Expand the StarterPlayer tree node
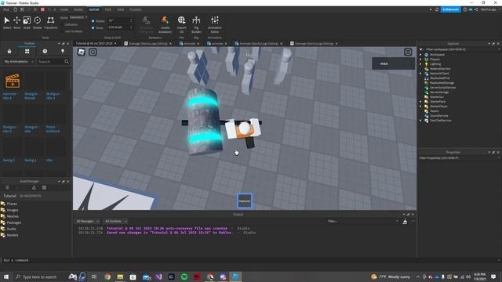Image resolution: width=502 pixels, height=282 pixels. (420, 107)
